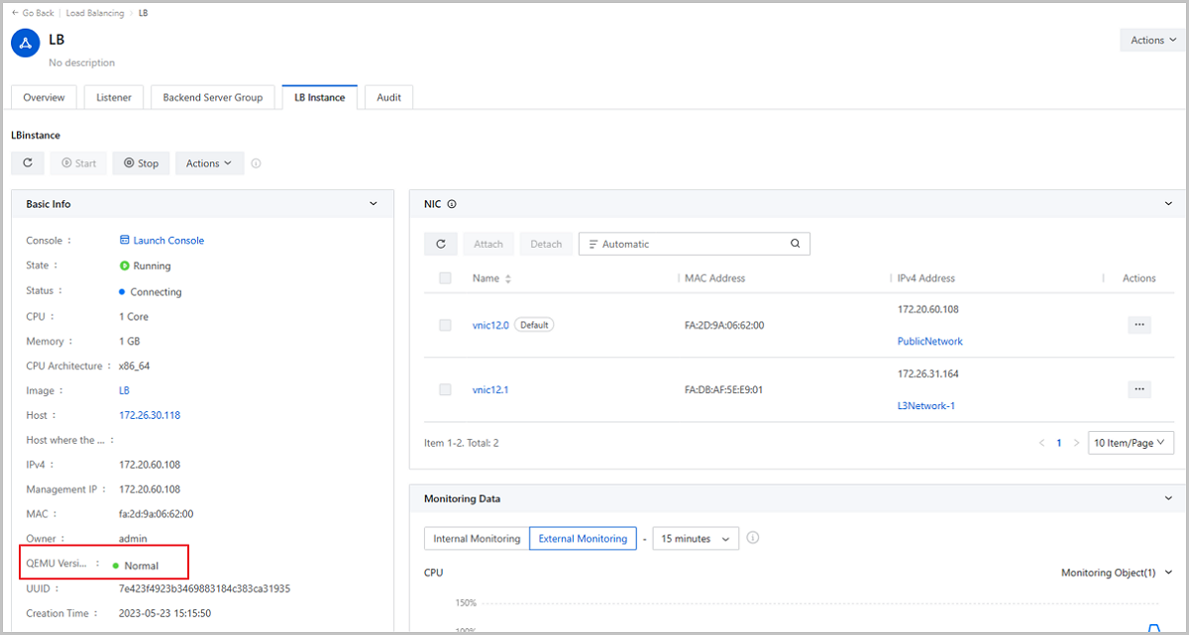Click the help icon beside LBinstance Actions
This screenshot has width=1189, height=635.
coord(256,163)
